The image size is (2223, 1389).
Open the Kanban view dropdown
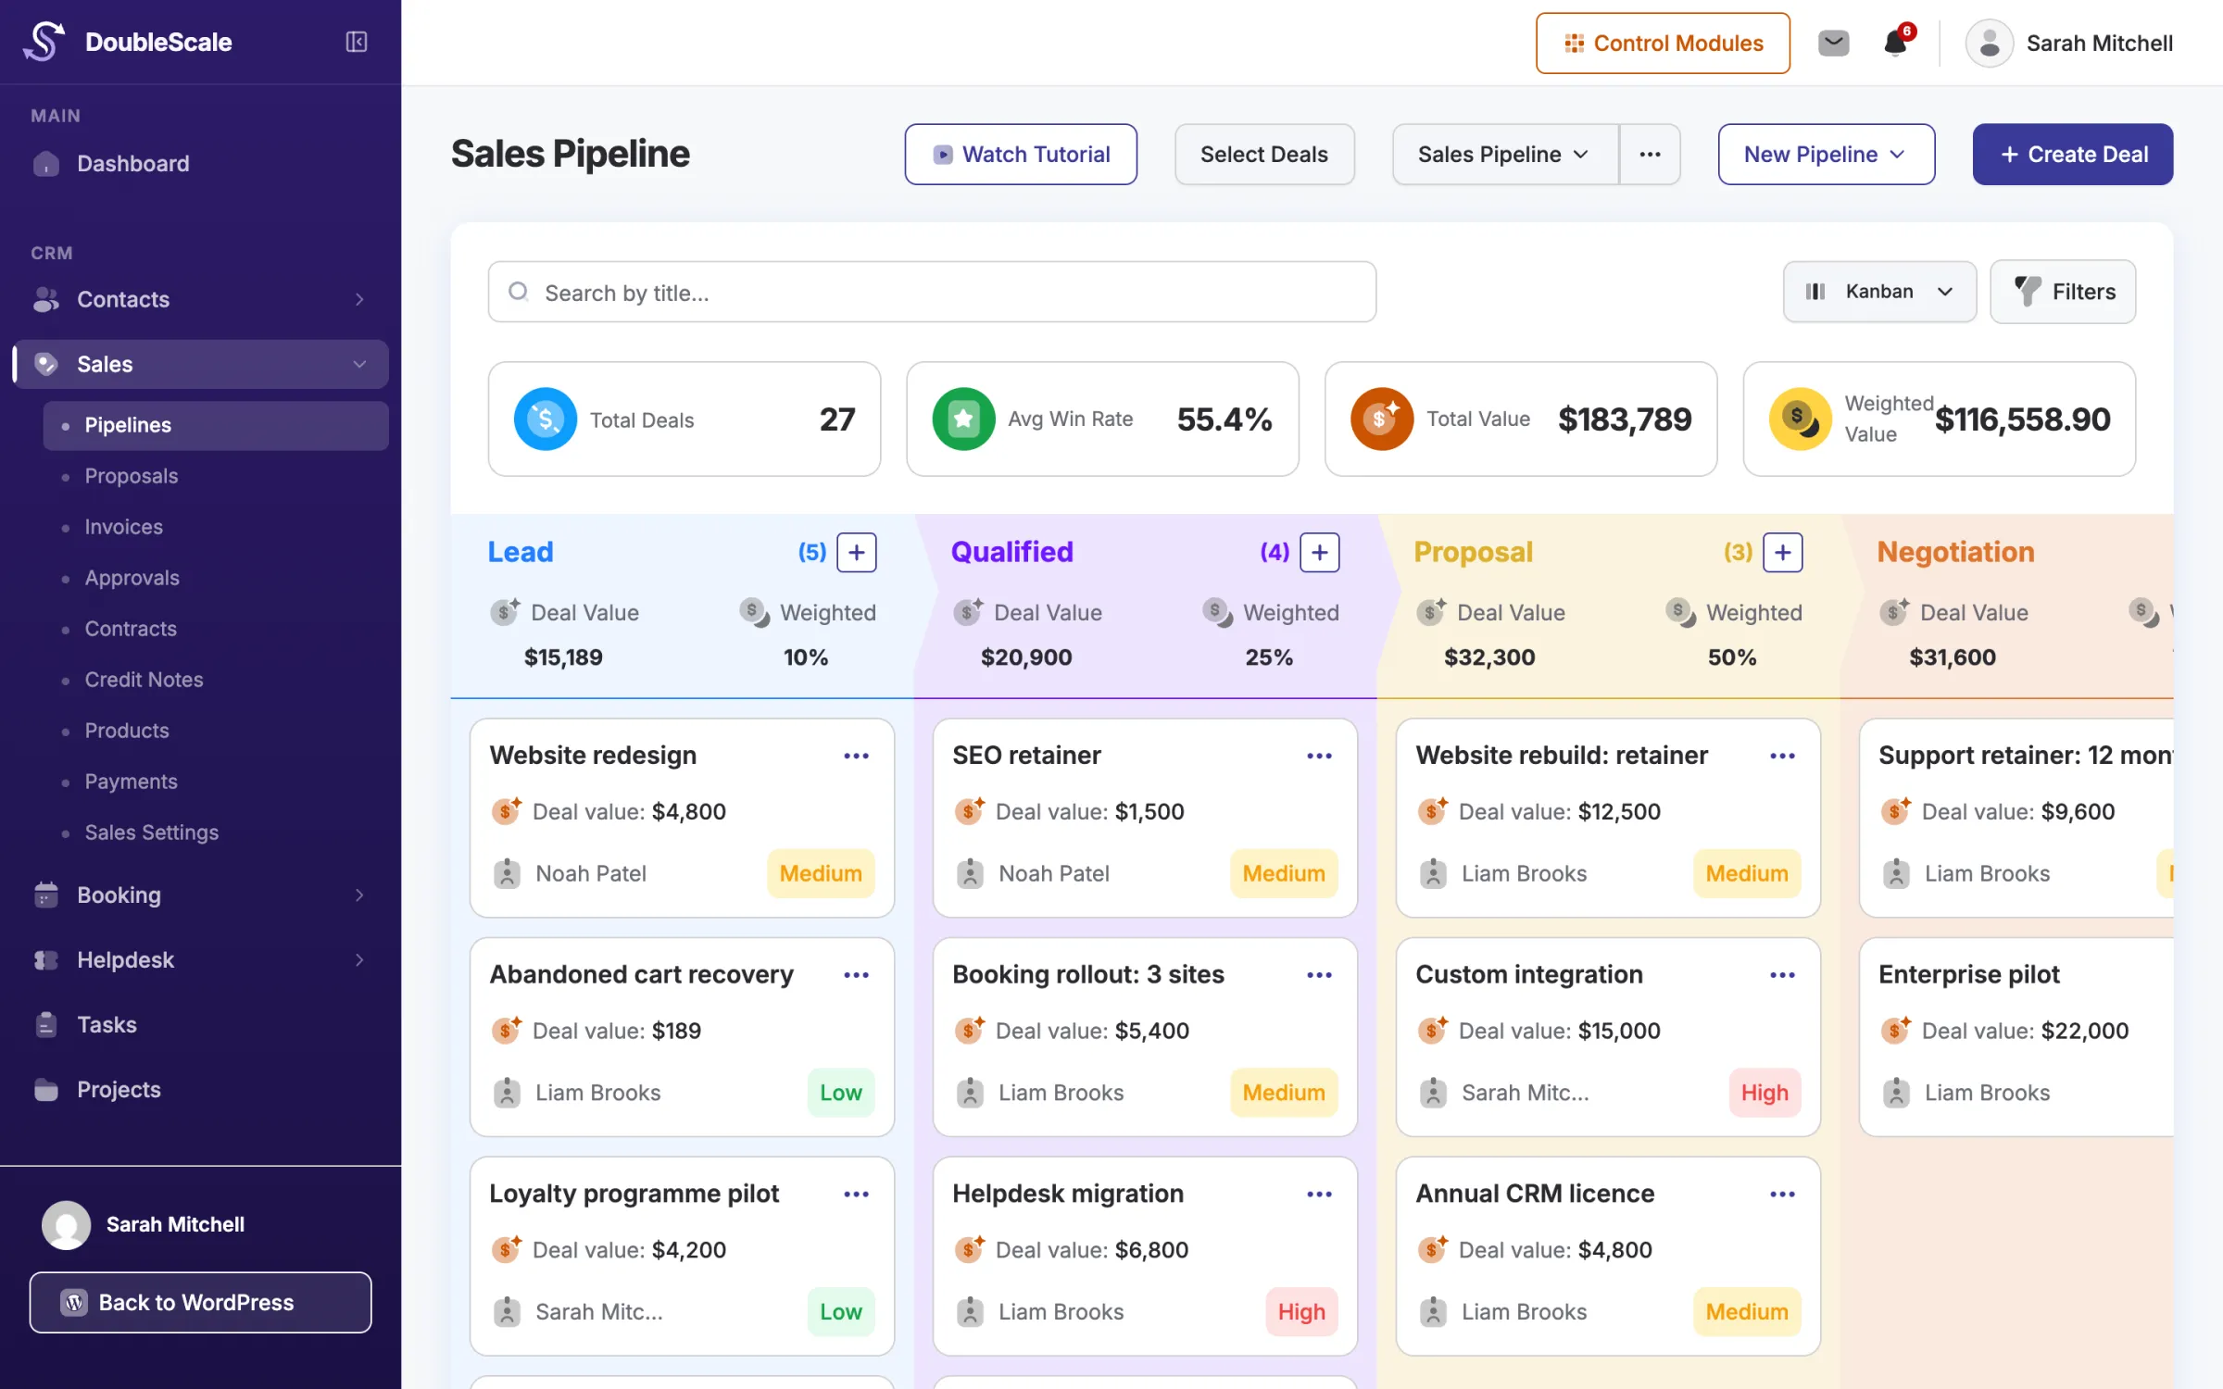point(1879,292)
